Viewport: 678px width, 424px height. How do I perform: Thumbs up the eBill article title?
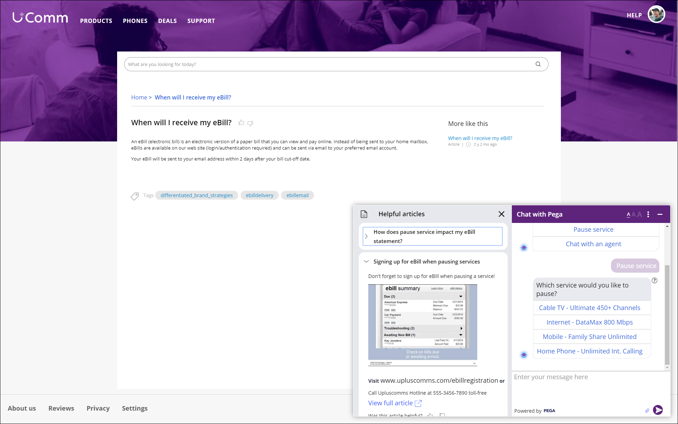click(x=241, y=123)
